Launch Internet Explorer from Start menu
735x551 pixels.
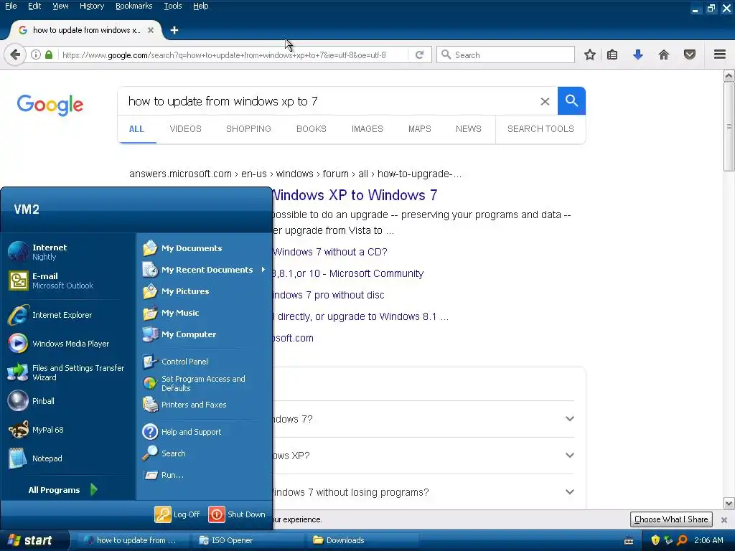coord(51,315)
